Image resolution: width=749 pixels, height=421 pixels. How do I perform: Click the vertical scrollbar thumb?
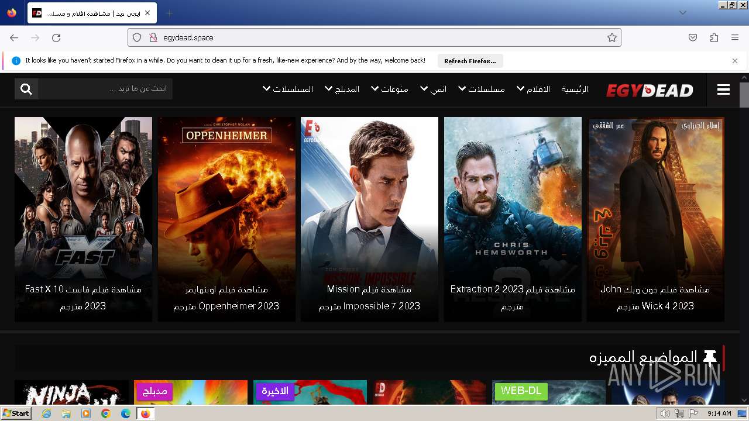[x=744, y=95]
